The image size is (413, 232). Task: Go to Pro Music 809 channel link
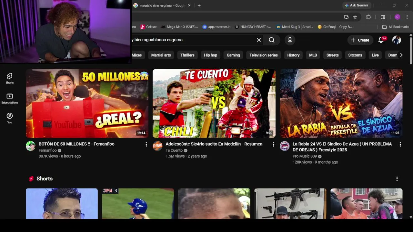tap(305, 156)
